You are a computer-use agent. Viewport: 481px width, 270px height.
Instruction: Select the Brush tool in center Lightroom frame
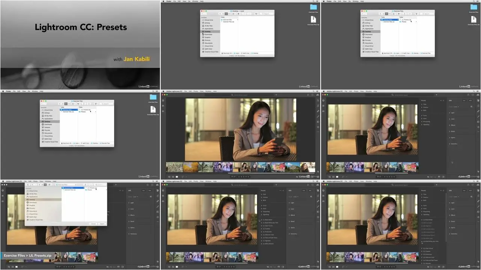(x=318, y=116)
